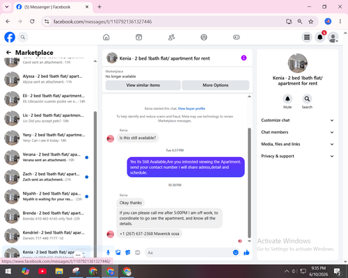Image resolution: width=348 pixels, height=278 pixels.
Task: Open Niyahh unread conversation
Action: click(x=47, y=196)
